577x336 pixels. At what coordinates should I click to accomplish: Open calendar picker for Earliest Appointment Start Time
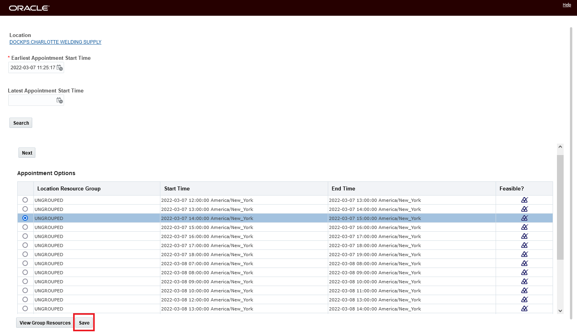click(60, 68)
